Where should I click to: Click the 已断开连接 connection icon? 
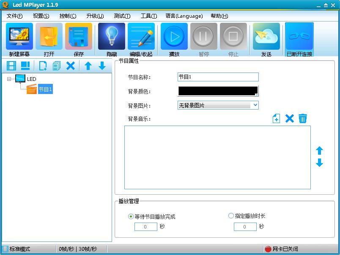click(x=299, y=36)
